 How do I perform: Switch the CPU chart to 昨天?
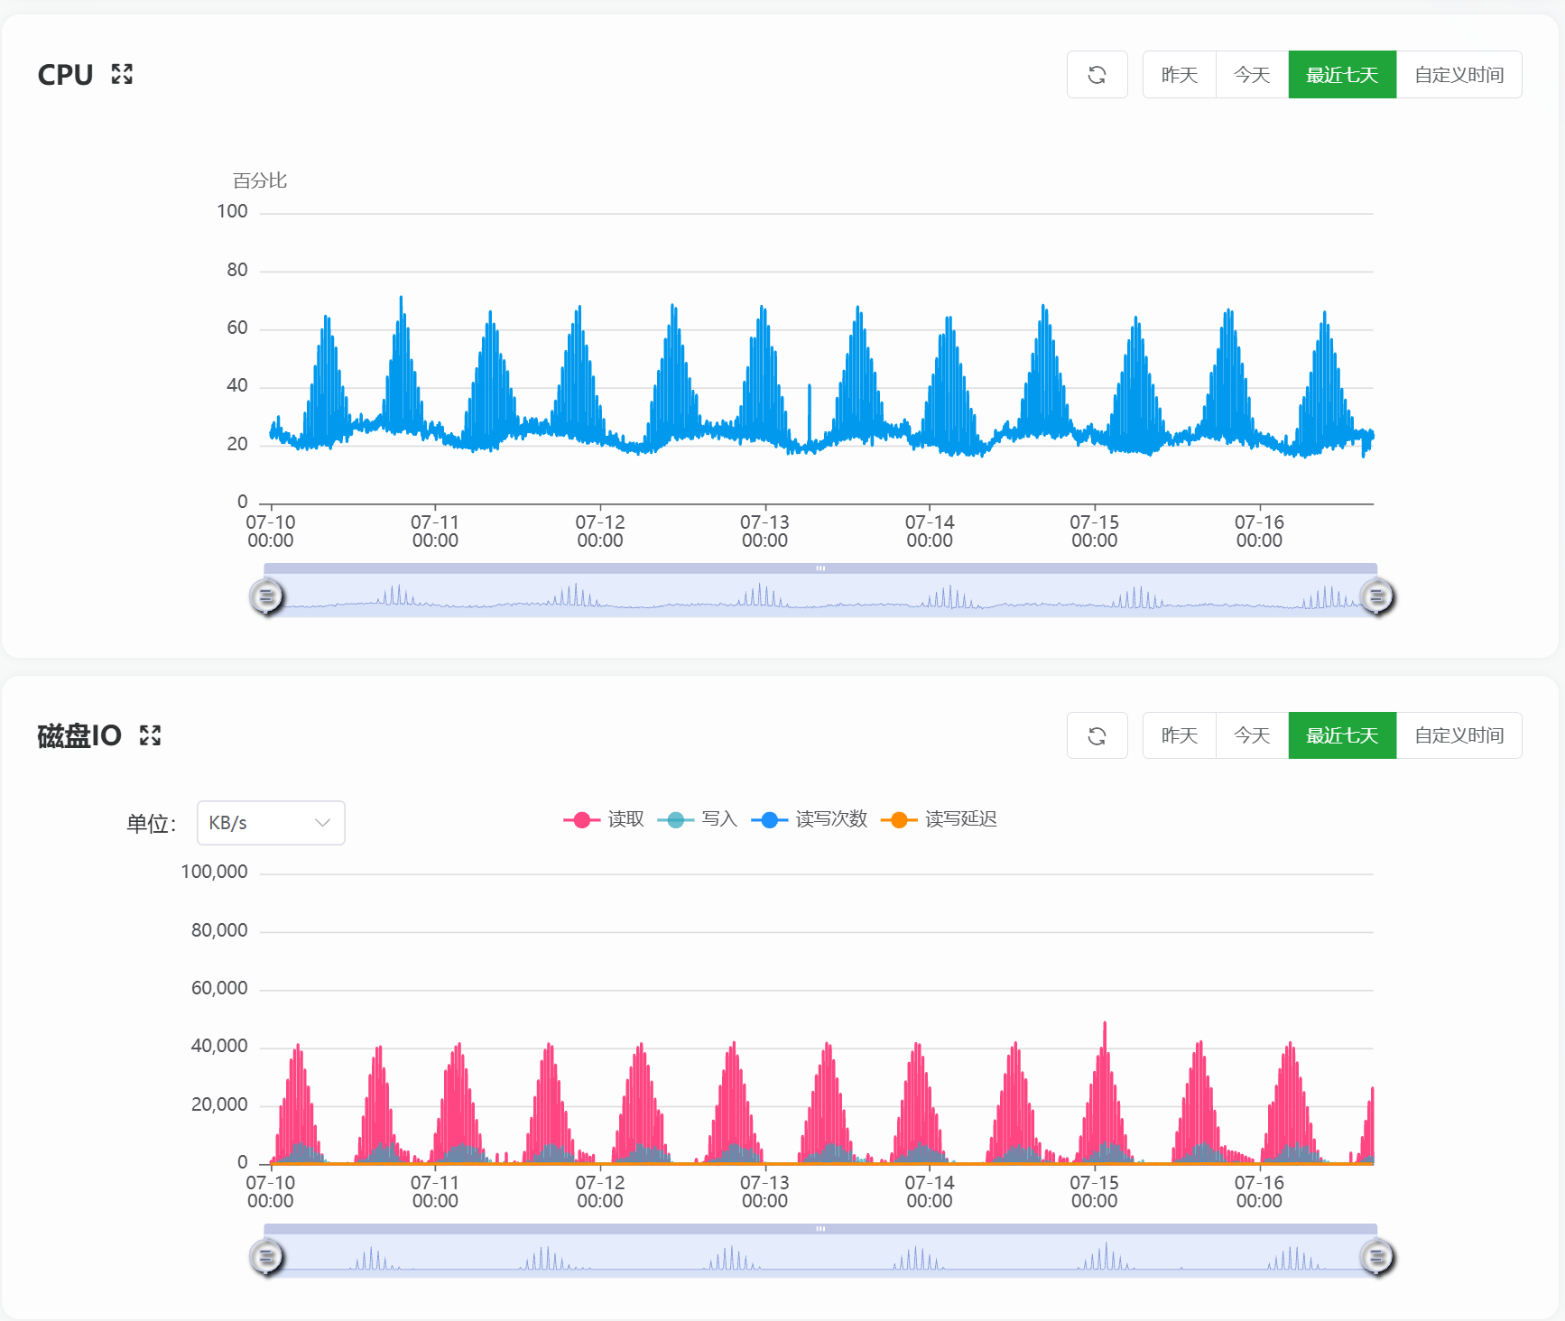pos(1180,75)
